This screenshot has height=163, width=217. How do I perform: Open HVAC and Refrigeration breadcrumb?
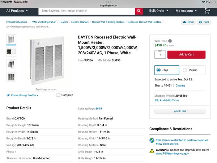(43, 22)
